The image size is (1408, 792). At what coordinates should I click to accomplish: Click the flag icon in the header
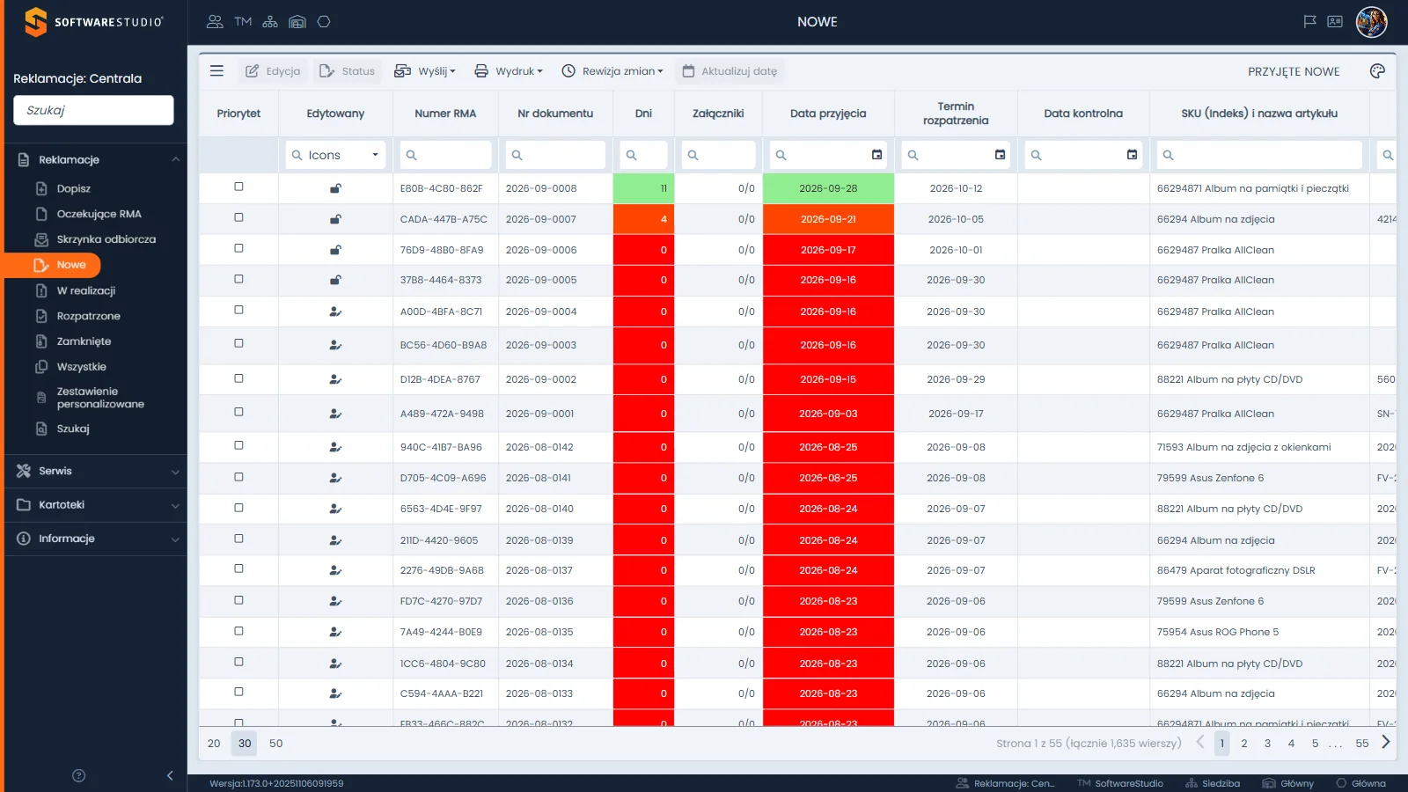pyautogui.click(x=1309, y=22)
